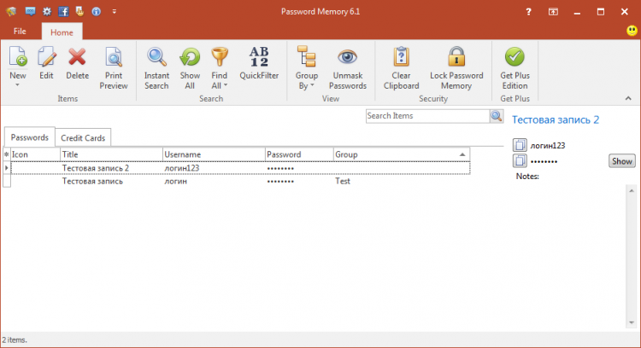Click the grid corner asterisk selector
Image resolution: width=641 pixels, height=348 pixels.
click(x=7, y=154)
